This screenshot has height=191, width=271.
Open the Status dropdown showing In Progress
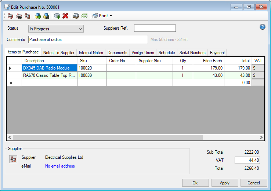[x=56, y=29]
